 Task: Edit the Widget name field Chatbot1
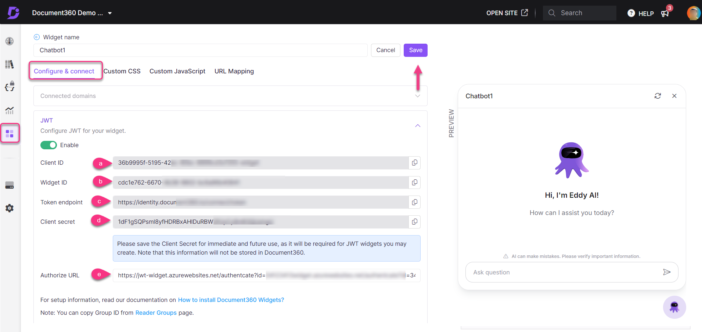click(x=201, y=50)
